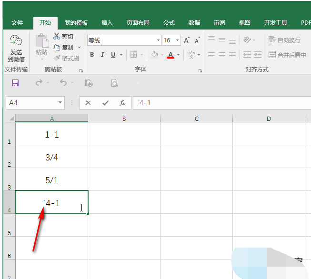This screenshot has width=311, height=279.
Task: Click the Save floppy disk icon
Action: [x=15, y=83]
